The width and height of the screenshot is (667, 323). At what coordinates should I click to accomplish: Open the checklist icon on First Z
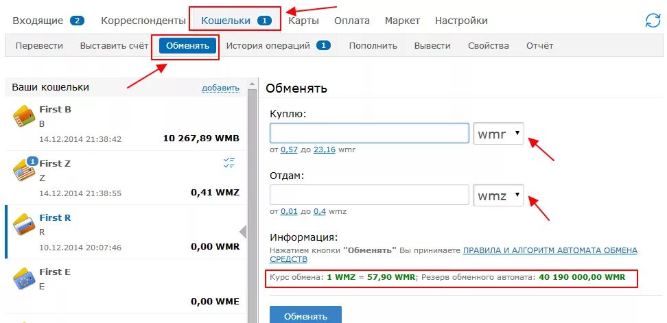pyautogui.click(x=229, y=163)
